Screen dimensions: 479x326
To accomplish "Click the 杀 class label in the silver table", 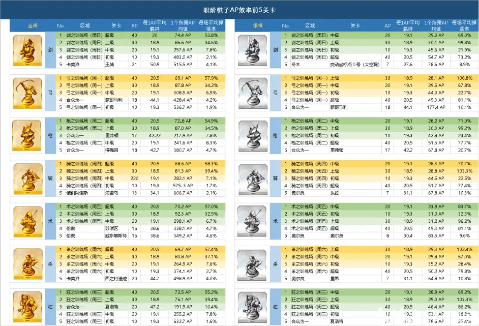I will [x=275, y=263].
